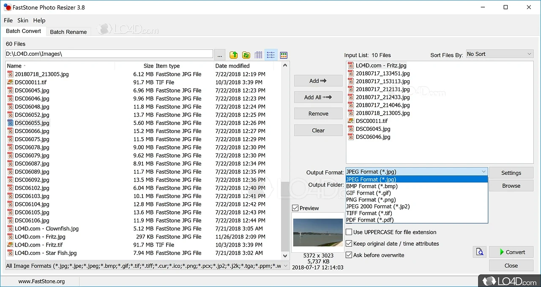Screen dimensions: 541x287
Task: Collapse the Output Format combo box
Action: coord(484,171)
